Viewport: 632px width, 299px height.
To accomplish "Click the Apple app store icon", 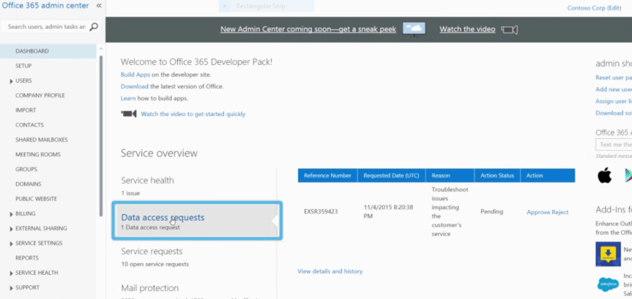I will (x=604, y=175).
